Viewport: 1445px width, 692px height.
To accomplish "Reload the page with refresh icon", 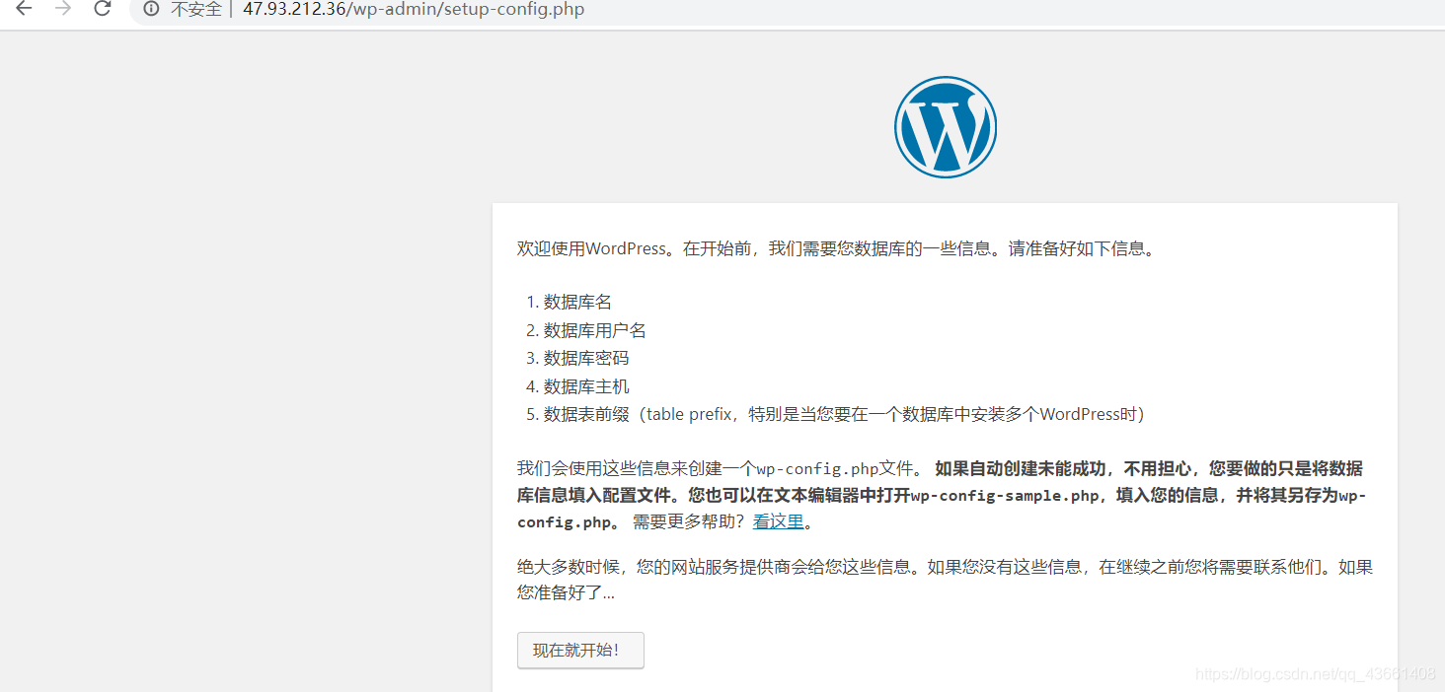I will click(102, 9).
